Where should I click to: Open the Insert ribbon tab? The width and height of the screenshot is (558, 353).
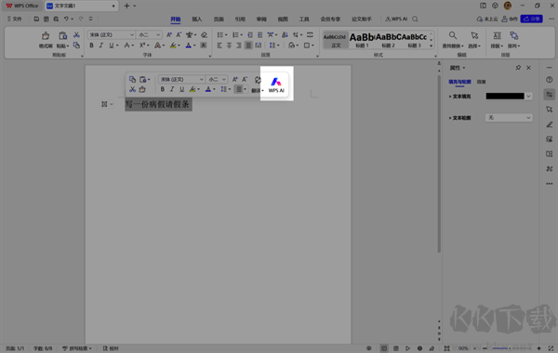[197, 20]
